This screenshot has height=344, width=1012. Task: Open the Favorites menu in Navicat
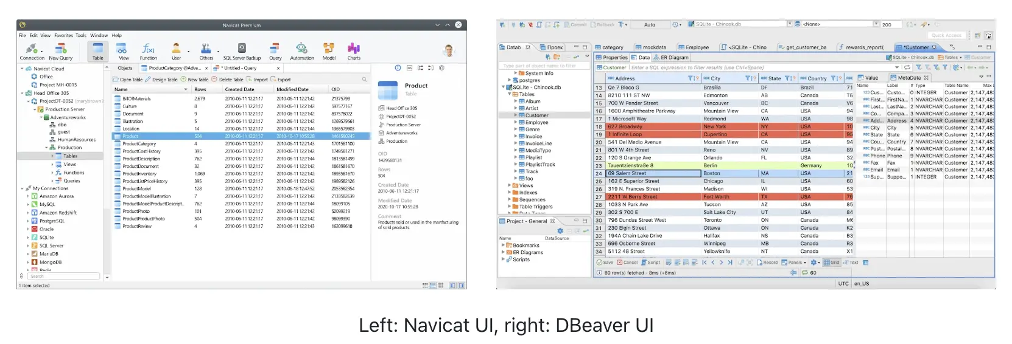point(63,35)
